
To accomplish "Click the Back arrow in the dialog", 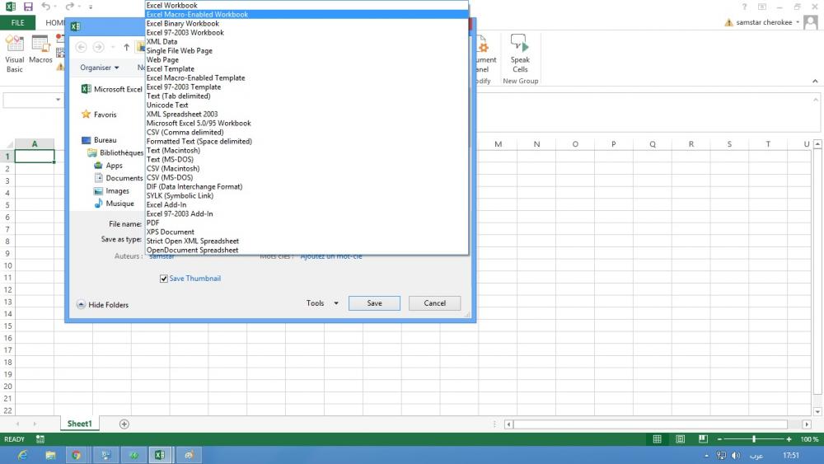I will (81, 47).
